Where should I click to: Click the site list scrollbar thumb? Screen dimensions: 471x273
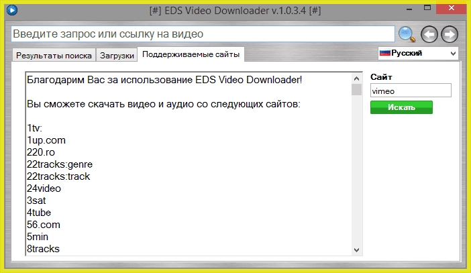click(356, 89)
